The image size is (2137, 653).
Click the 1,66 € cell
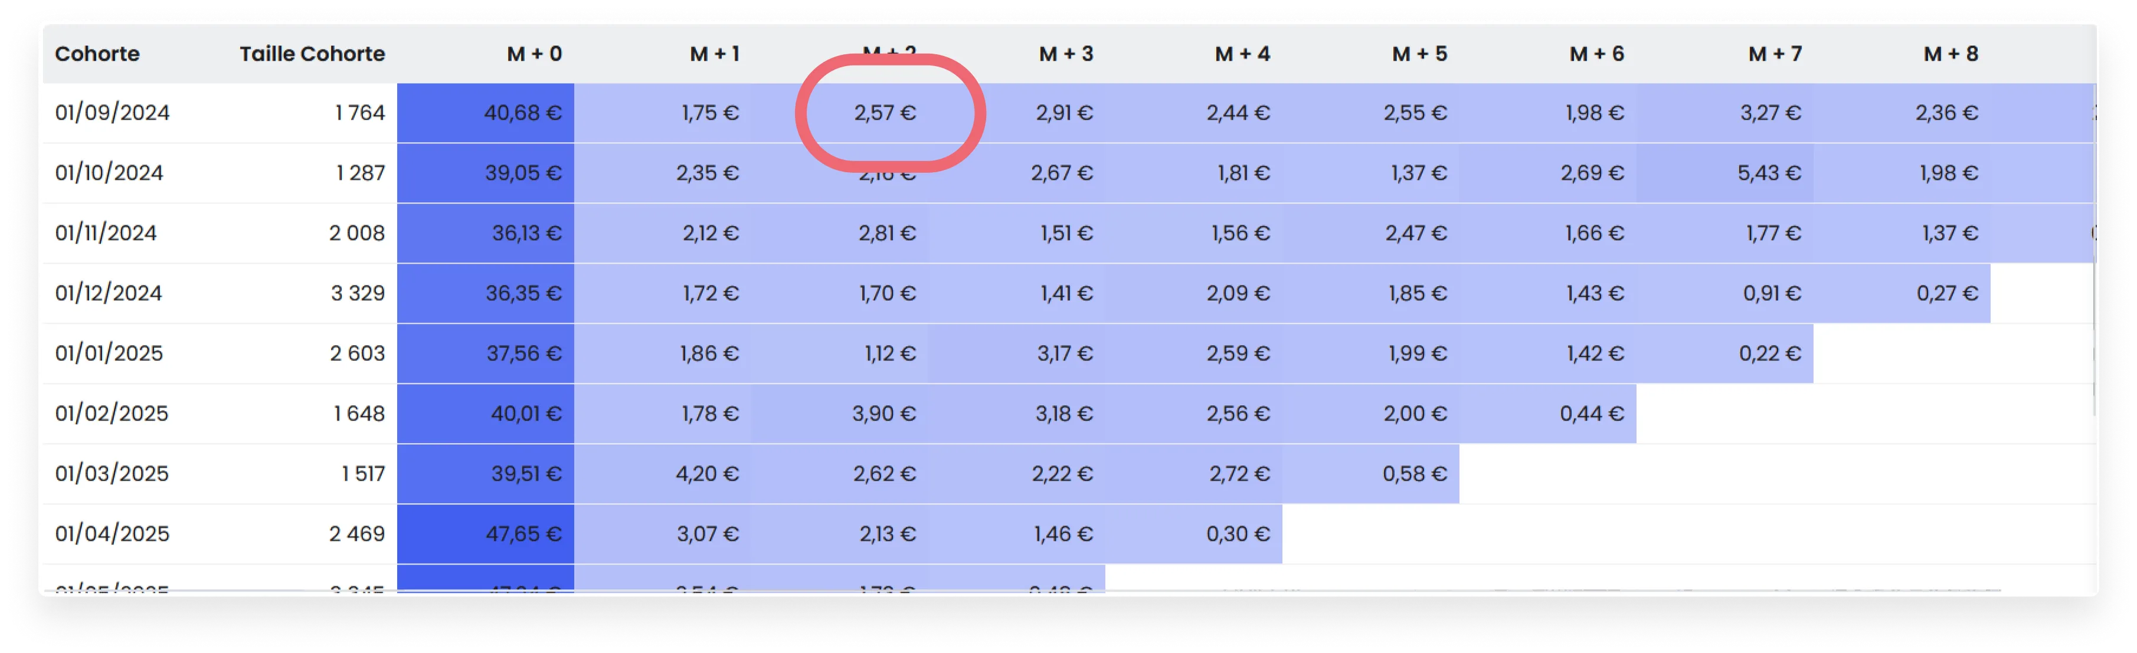(1548, 233)
